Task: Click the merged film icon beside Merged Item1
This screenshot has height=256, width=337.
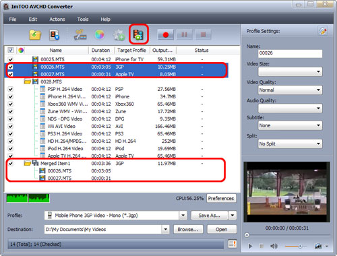Action: tap(35, 163)
